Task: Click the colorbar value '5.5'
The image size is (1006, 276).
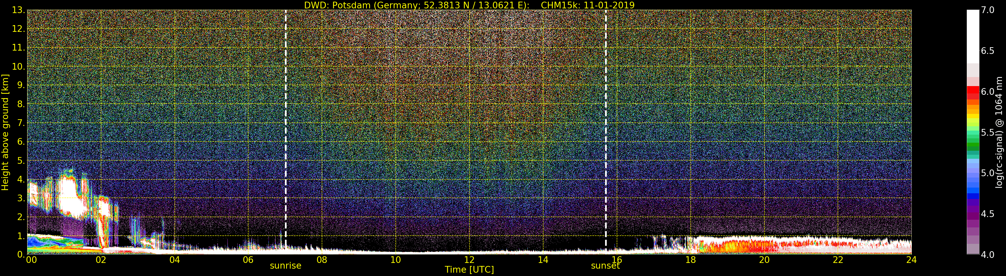Action: point(988,132)
